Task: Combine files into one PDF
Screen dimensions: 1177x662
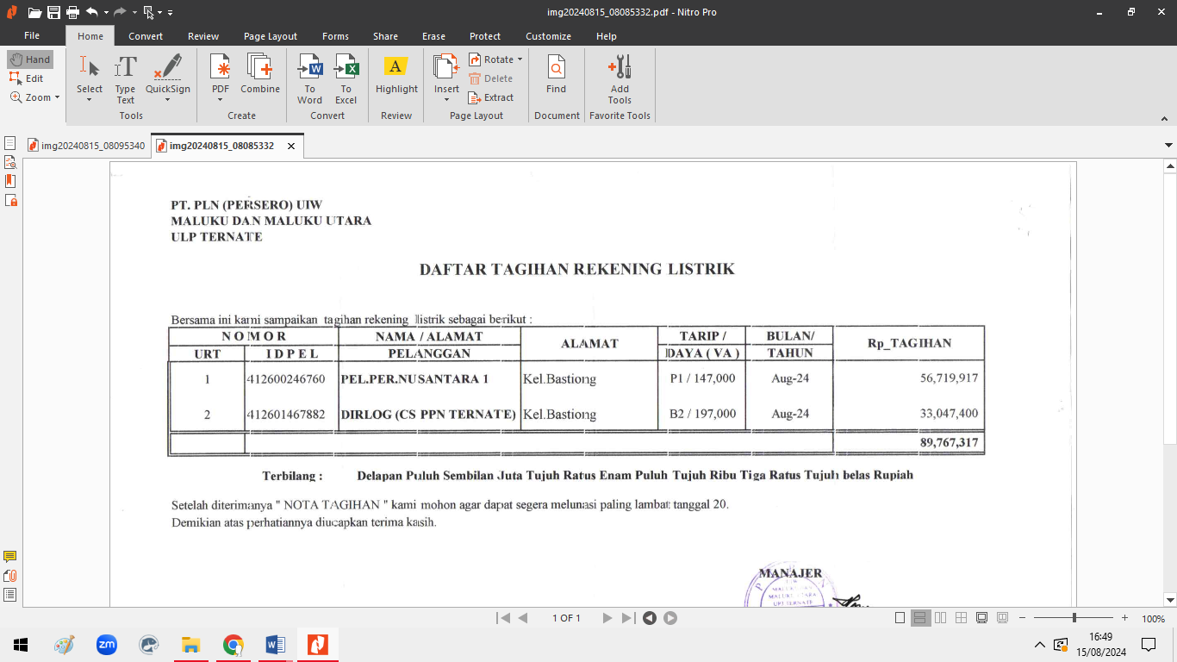Action: 260,74
